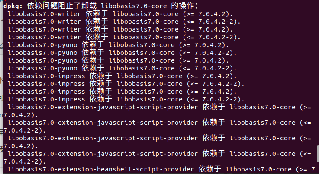Click "(>= 7" at end of beanshell line
The height and width of the screenshot is (174, 319).
(x=306, y=169)
